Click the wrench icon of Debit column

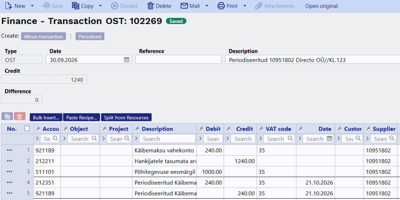[201, 129]
